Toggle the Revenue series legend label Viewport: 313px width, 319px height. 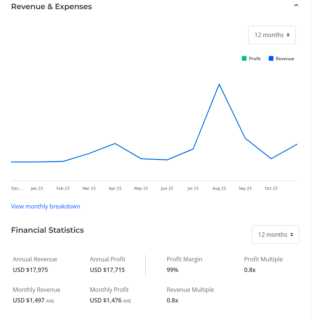click(285, 59)
